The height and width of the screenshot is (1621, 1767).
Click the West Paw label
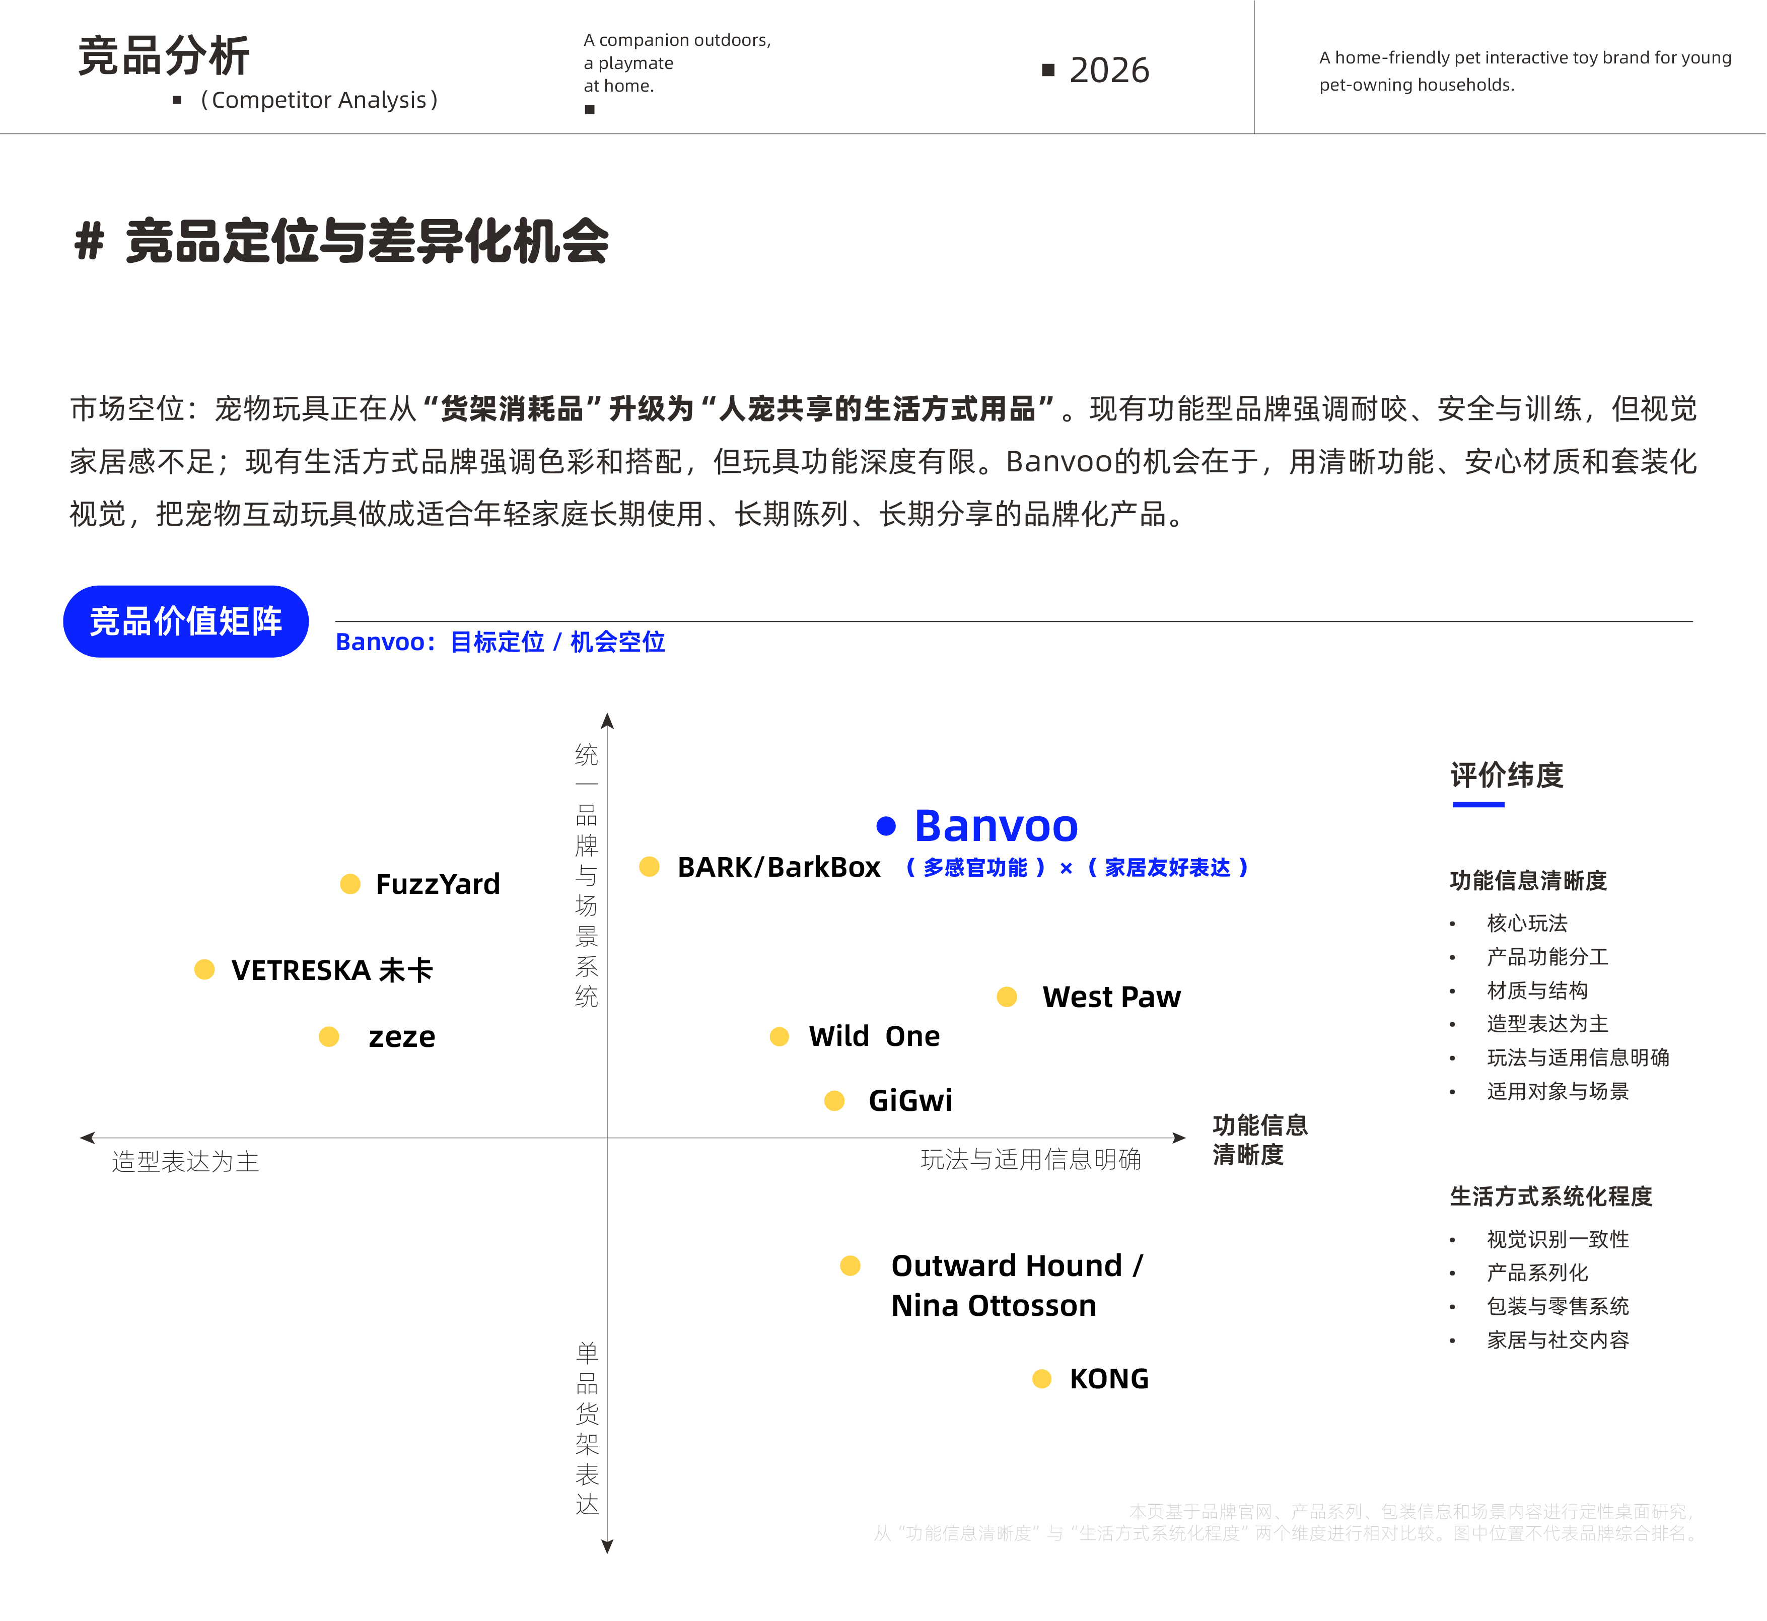point(1111,997)
